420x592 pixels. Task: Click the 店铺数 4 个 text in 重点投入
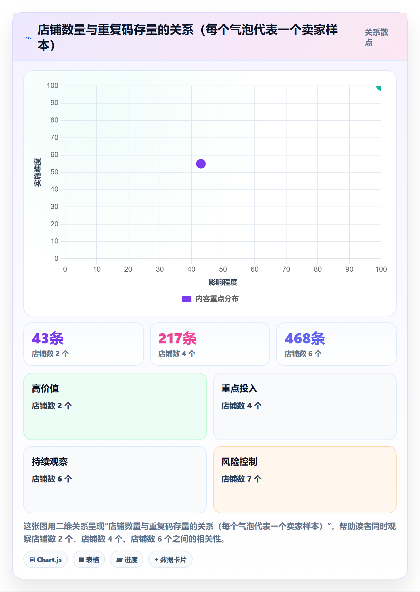pyautogui.click(x=241, y=406)
